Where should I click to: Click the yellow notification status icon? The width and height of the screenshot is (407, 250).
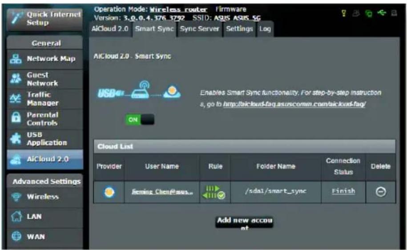(344, 13)
